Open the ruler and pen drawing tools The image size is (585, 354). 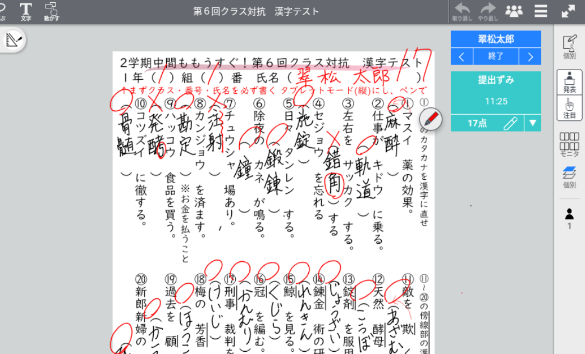point(13,40)
